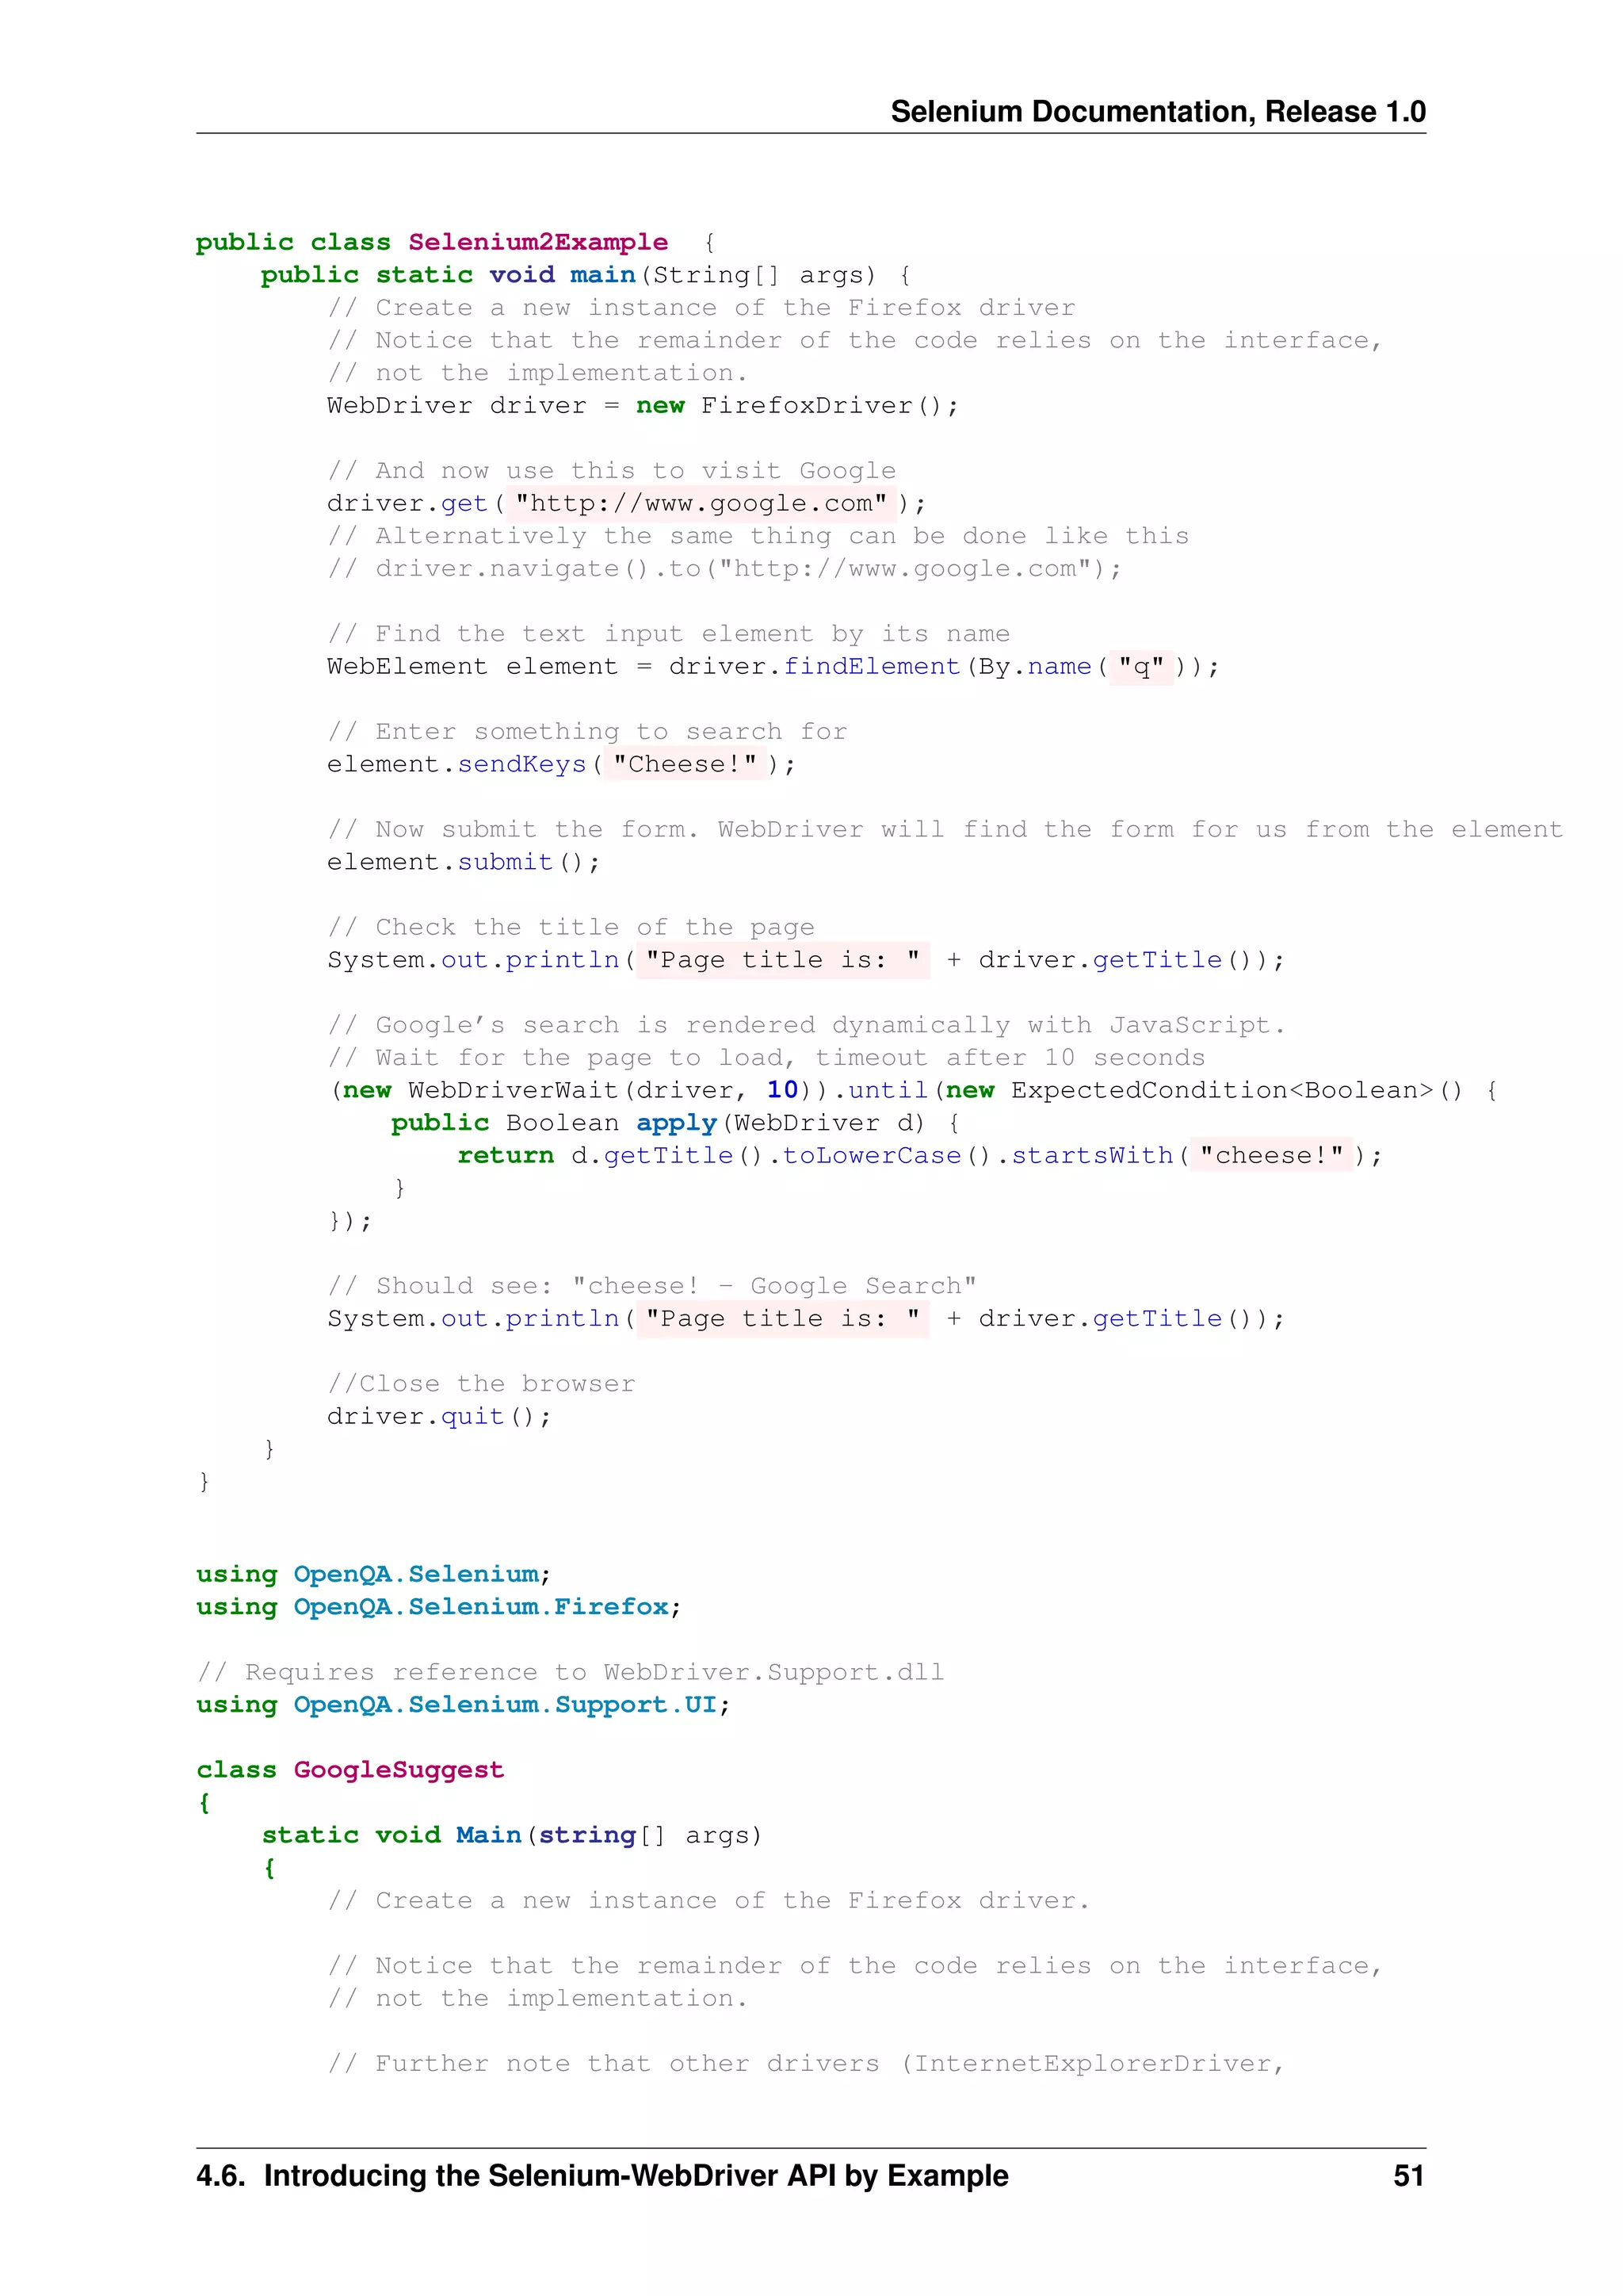Image resolution: width=1623 pixels, height=2296 pixels.
Task: Click the line 'using OpenQA.Selenium;'
Action: click(374, 1574)
